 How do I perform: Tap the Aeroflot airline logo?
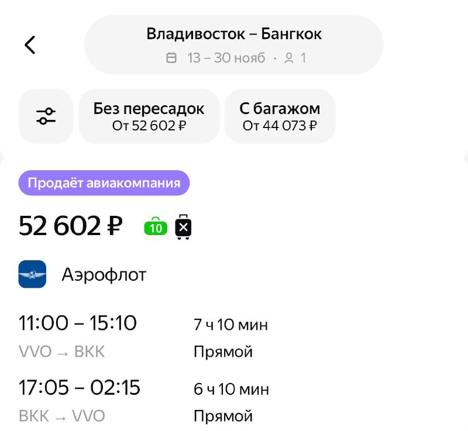point(32,274)
